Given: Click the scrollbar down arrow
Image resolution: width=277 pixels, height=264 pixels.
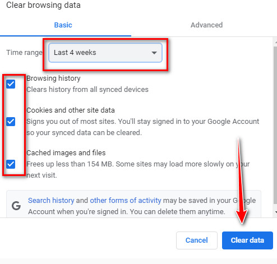Looking at the screenshot, I should click(x=276, y=212).
